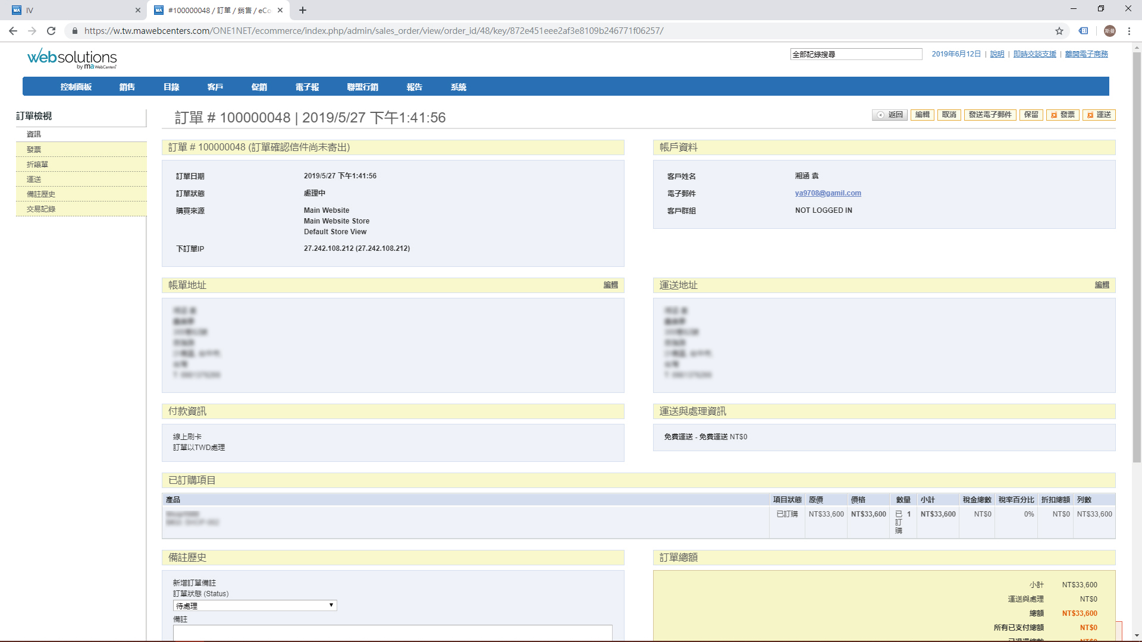Close the IV browser tab

point(137,10)
